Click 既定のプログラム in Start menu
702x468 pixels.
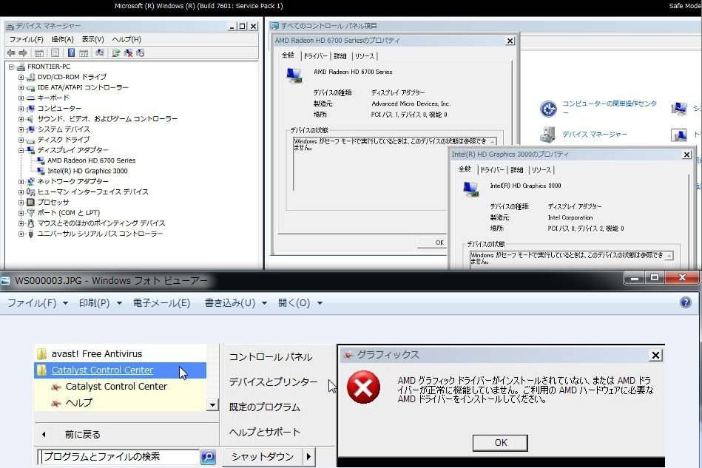tap(264, 407)
